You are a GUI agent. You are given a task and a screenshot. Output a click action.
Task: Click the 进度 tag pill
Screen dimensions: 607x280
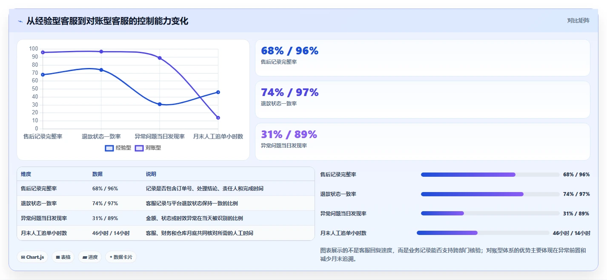[90, 257]
